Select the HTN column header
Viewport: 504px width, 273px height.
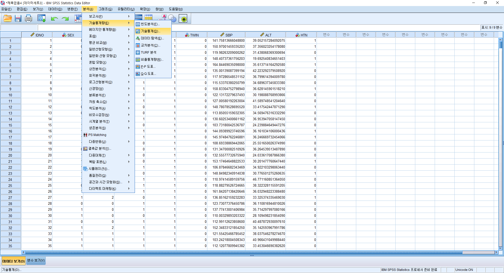click(301, 35)
